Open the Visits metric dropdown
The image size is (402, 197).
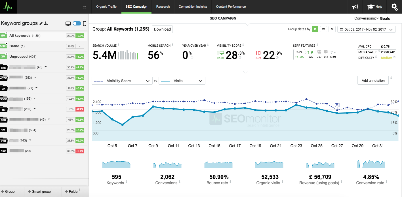click(182, 81)
